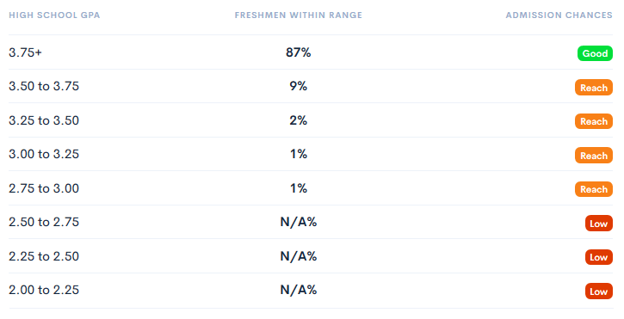This screenshot has width=624, height=319.
Task: Click the Admission Chances column header
Action: 559,15
